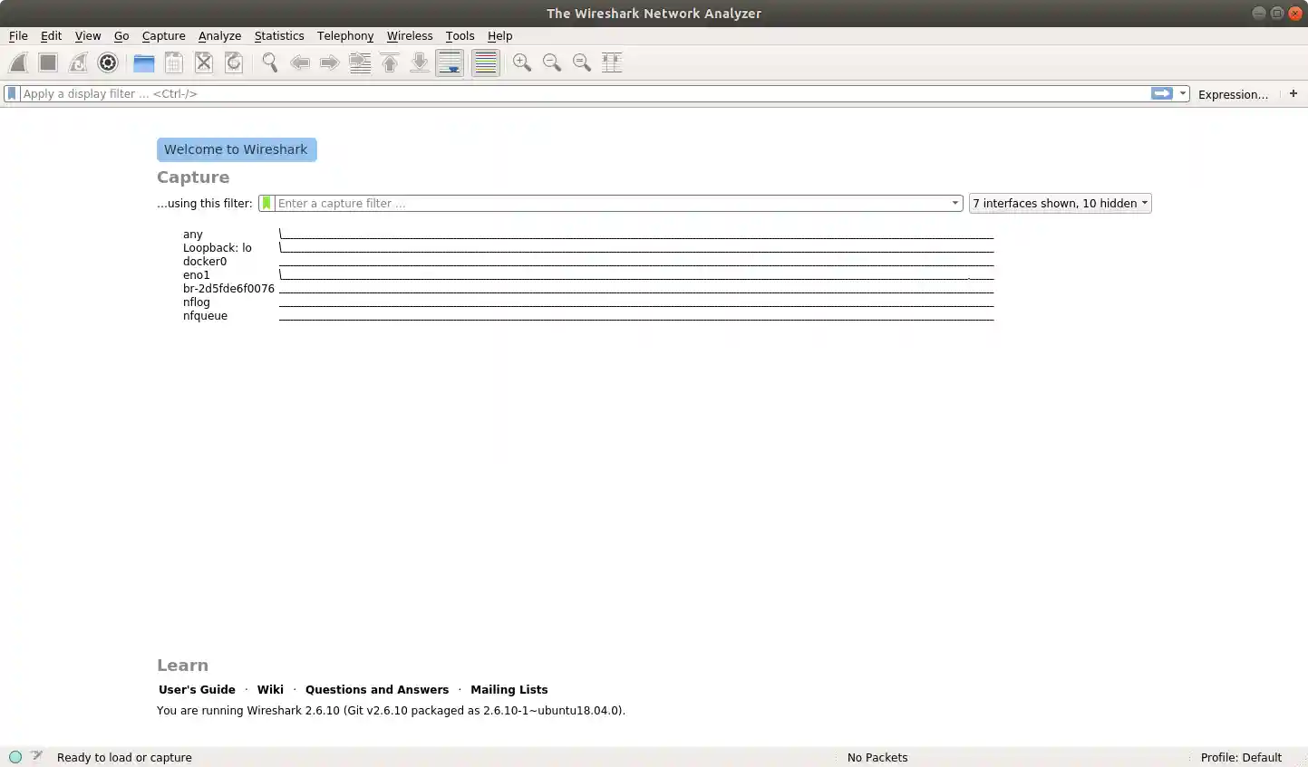
Task: Open the Capture menu
Action: click(163, 36)
